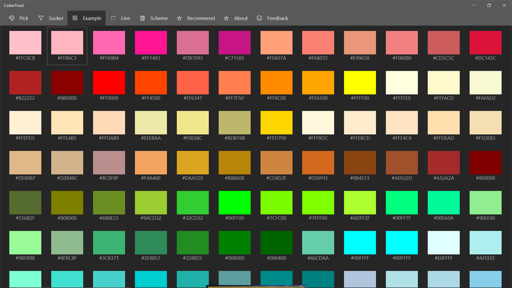Click the star icon beside Recommend

pos(179,18)
